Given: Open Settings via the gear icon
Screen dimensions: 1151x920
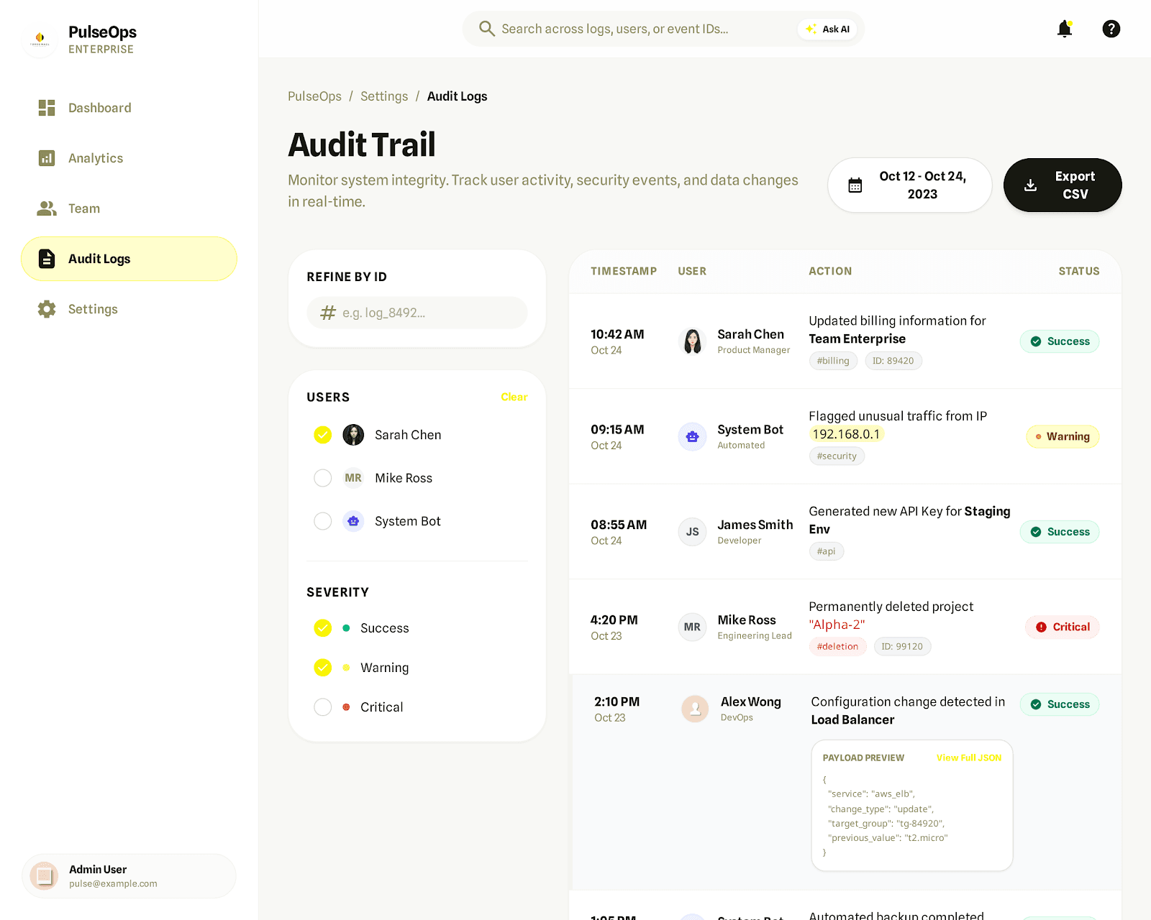Looking at the screenshot, I should point(46,309).
